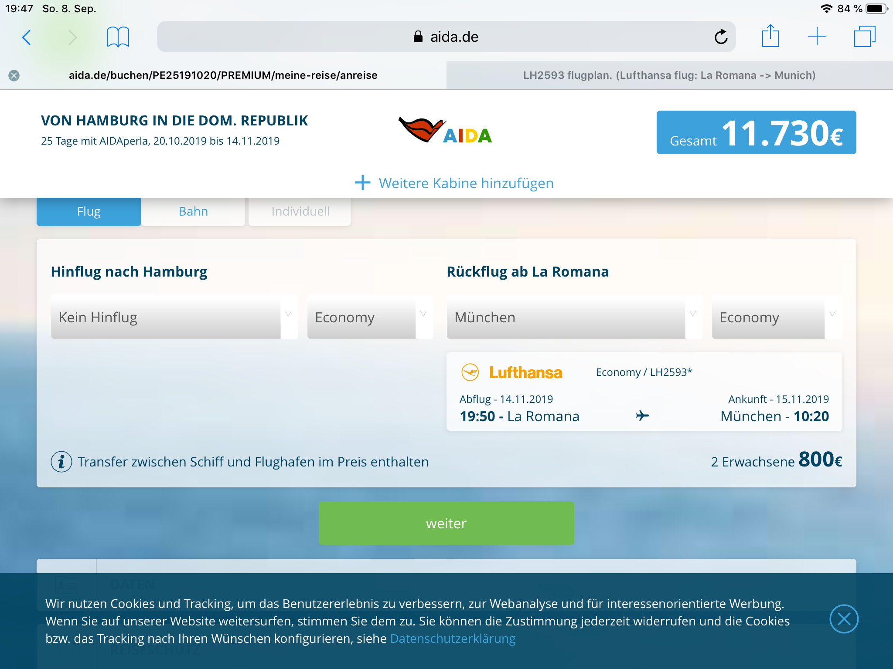Open the Kein Hinflug dropdown
893x669 pixels.
point(174,317)
